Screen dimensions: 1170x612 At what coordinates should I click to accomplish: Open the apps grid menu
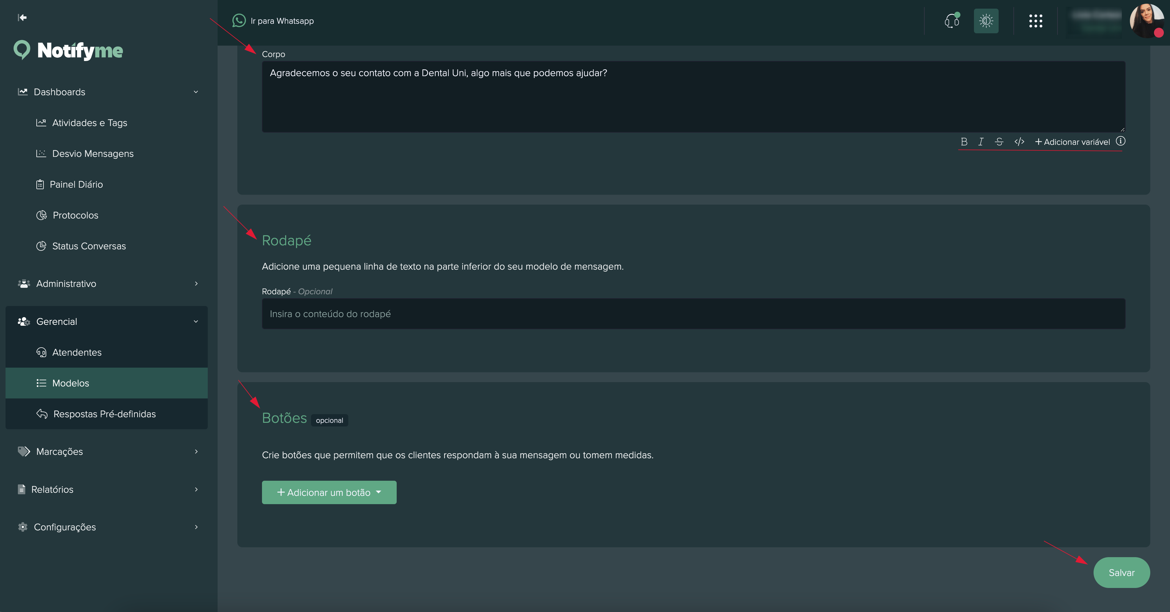(1036, 21)
